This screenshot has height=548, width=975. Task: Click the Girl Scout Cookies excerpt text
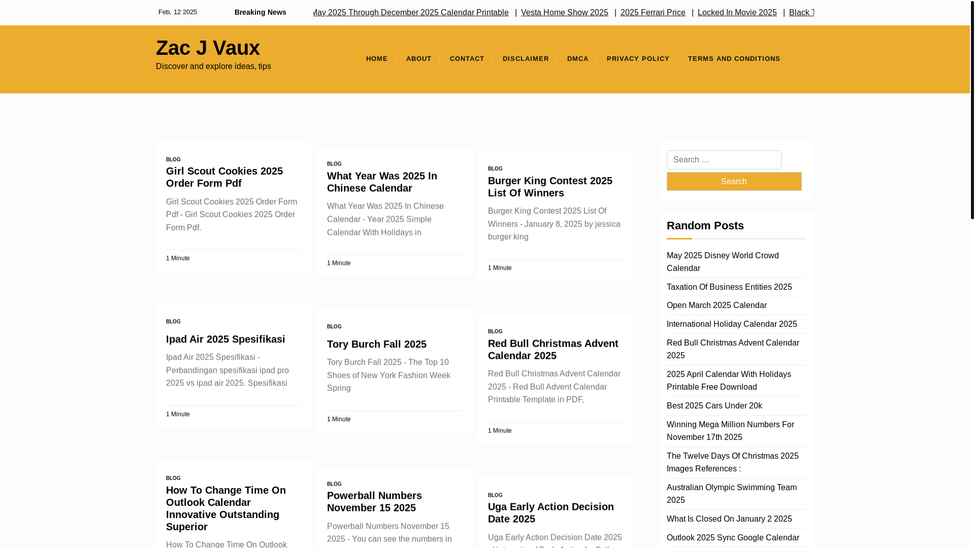coord(232,215)
